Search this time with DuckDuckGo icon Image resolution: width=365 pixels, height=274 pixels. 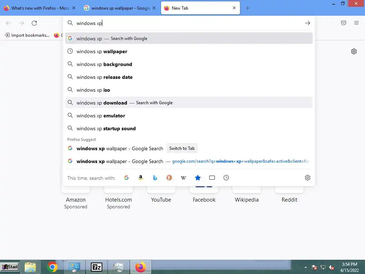pos(169,178)
